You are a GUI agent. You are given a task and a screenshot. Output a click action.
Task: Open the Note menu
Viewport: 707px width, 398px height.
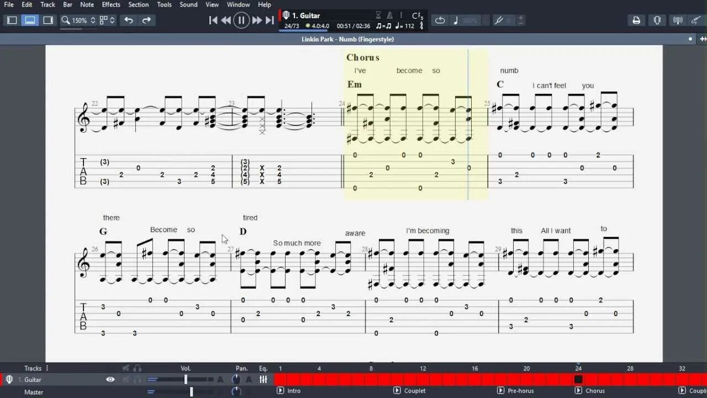(x=87, y=4)
